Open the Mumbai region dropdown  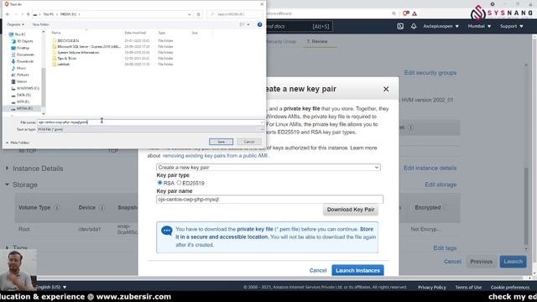(x=479, y=26)
